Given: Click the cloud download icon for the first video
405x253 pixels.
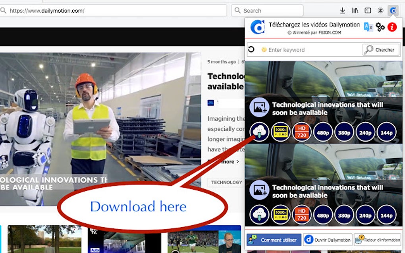Looking at the screenshot, I should 259,132.
